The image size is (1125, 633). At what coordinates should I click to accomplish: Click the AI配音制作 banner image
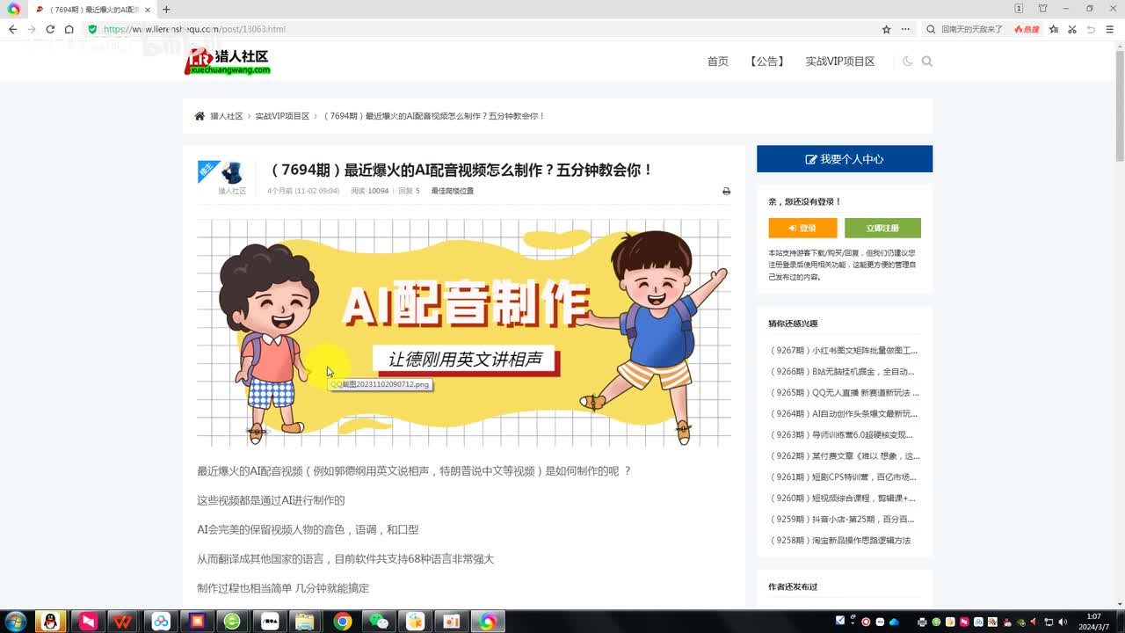(x=464, y=332)
